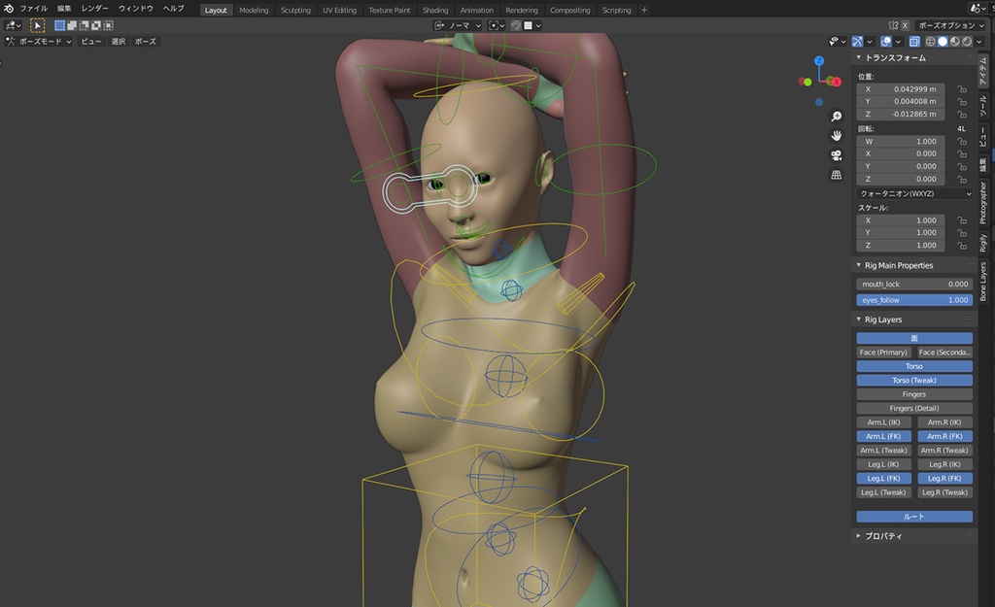Image resolution: width=995 pixels, height=607 pixels.
Task: Select the Box Select tool icon
Action: tap(59, 25)
